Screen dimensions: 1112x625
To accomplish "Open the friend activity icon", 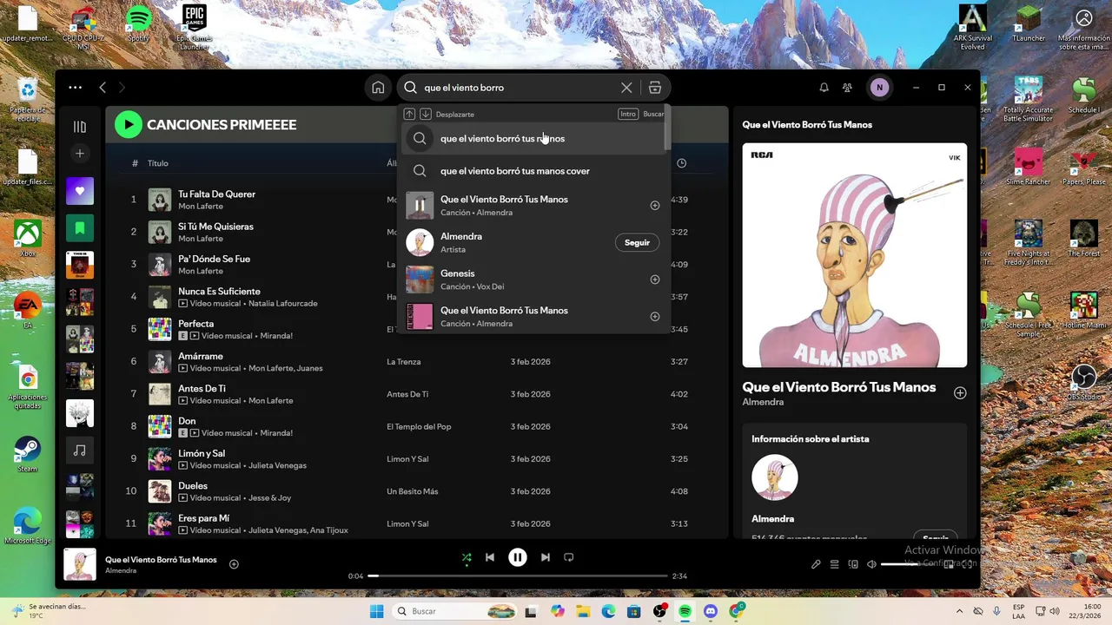I will (x=847, y=88).
